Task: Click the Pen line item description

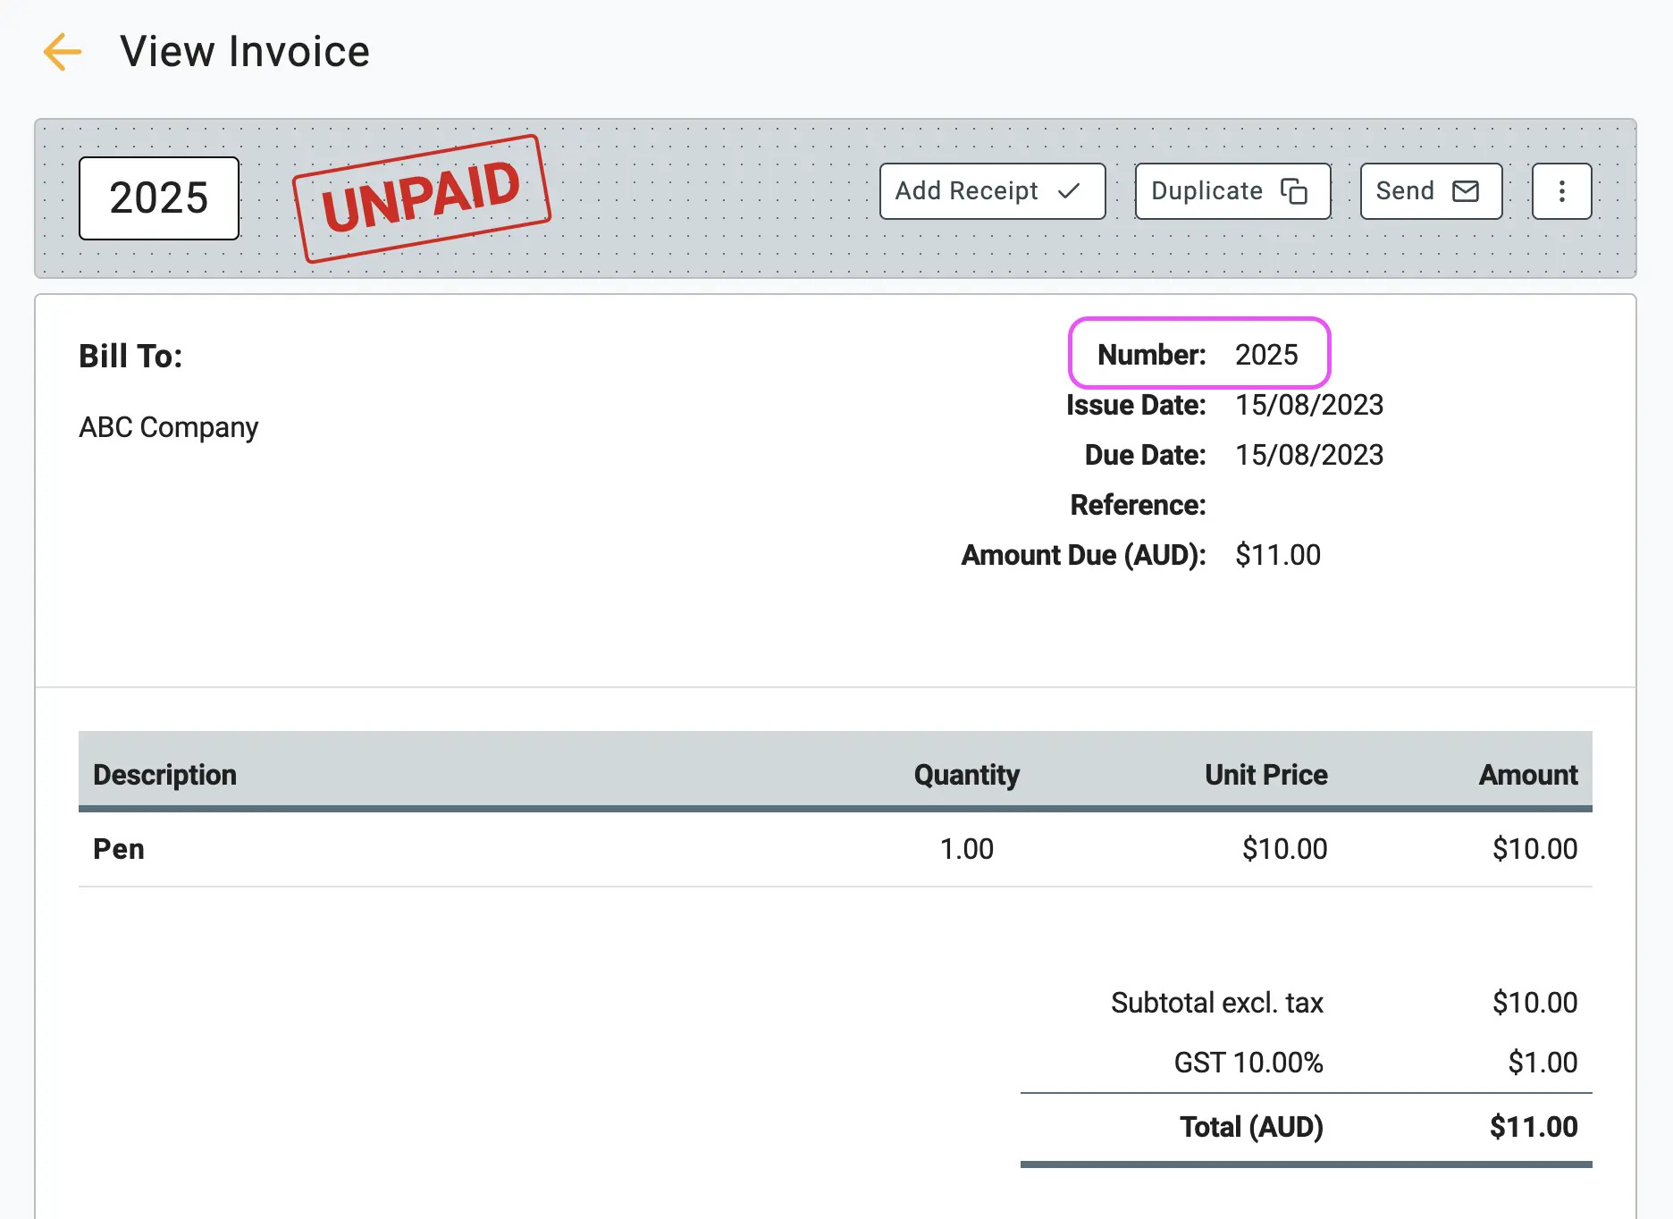Action: pyautogui.click(x=119, y=849)
